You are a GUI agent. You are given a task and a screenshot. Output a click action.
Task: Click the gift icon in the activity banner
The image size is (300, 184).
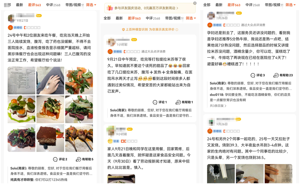click(x=110, y=8)
